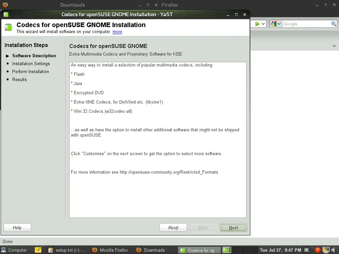The image size is (339, 254).
Task: Expand the Firefox tab list chevron
Action: click(334, 46)
